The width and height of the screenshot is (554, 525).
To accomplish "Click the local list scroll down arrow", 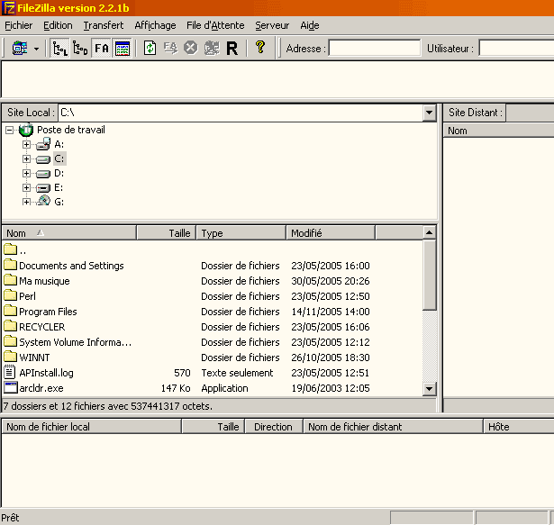I will pos(430,389).
